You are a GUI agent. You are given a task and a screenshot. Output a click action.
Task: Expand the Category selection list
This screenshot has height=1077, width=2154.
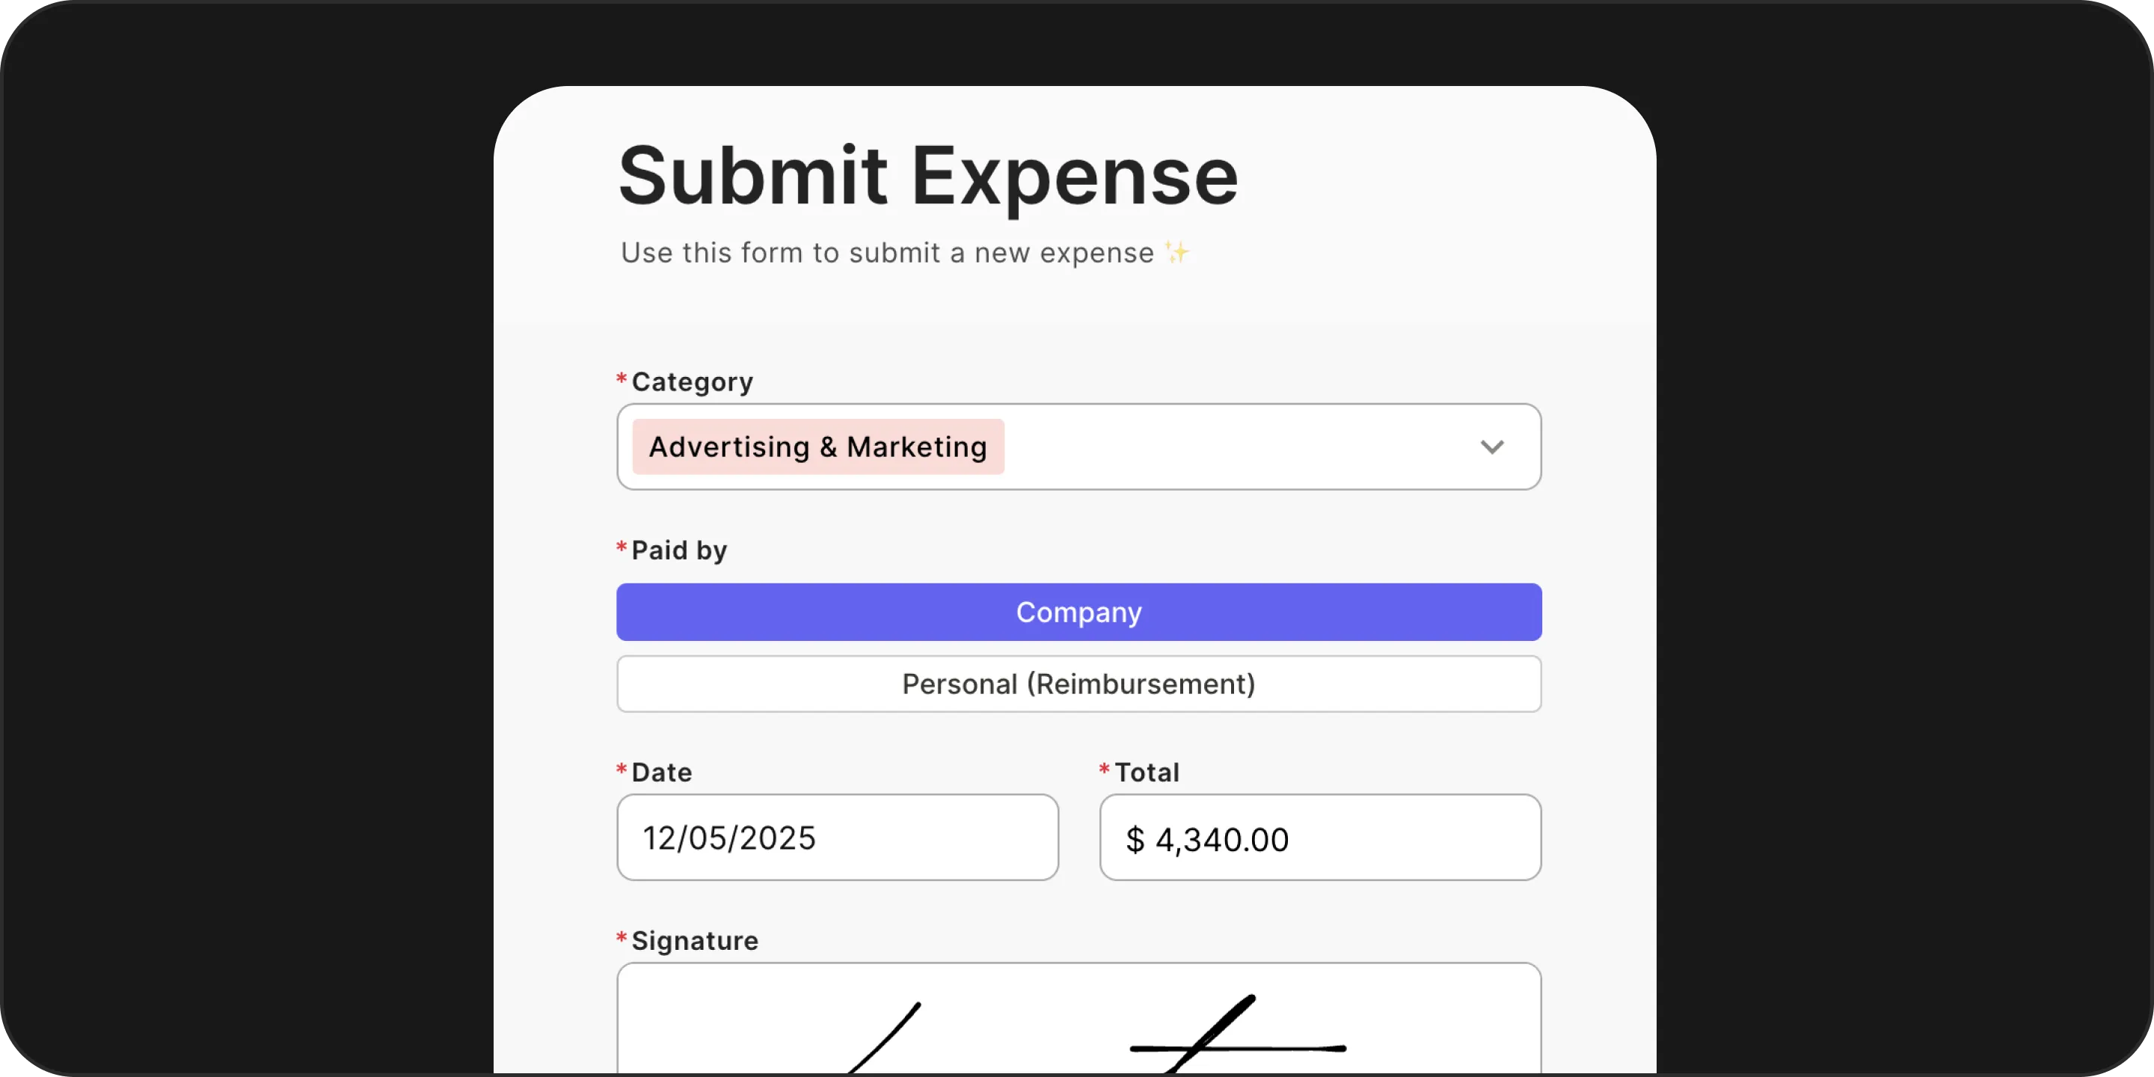point(1494,447)
